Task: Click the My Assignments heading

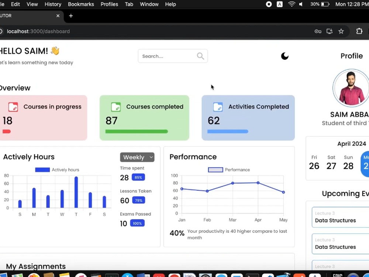Action: coord(36,266)
